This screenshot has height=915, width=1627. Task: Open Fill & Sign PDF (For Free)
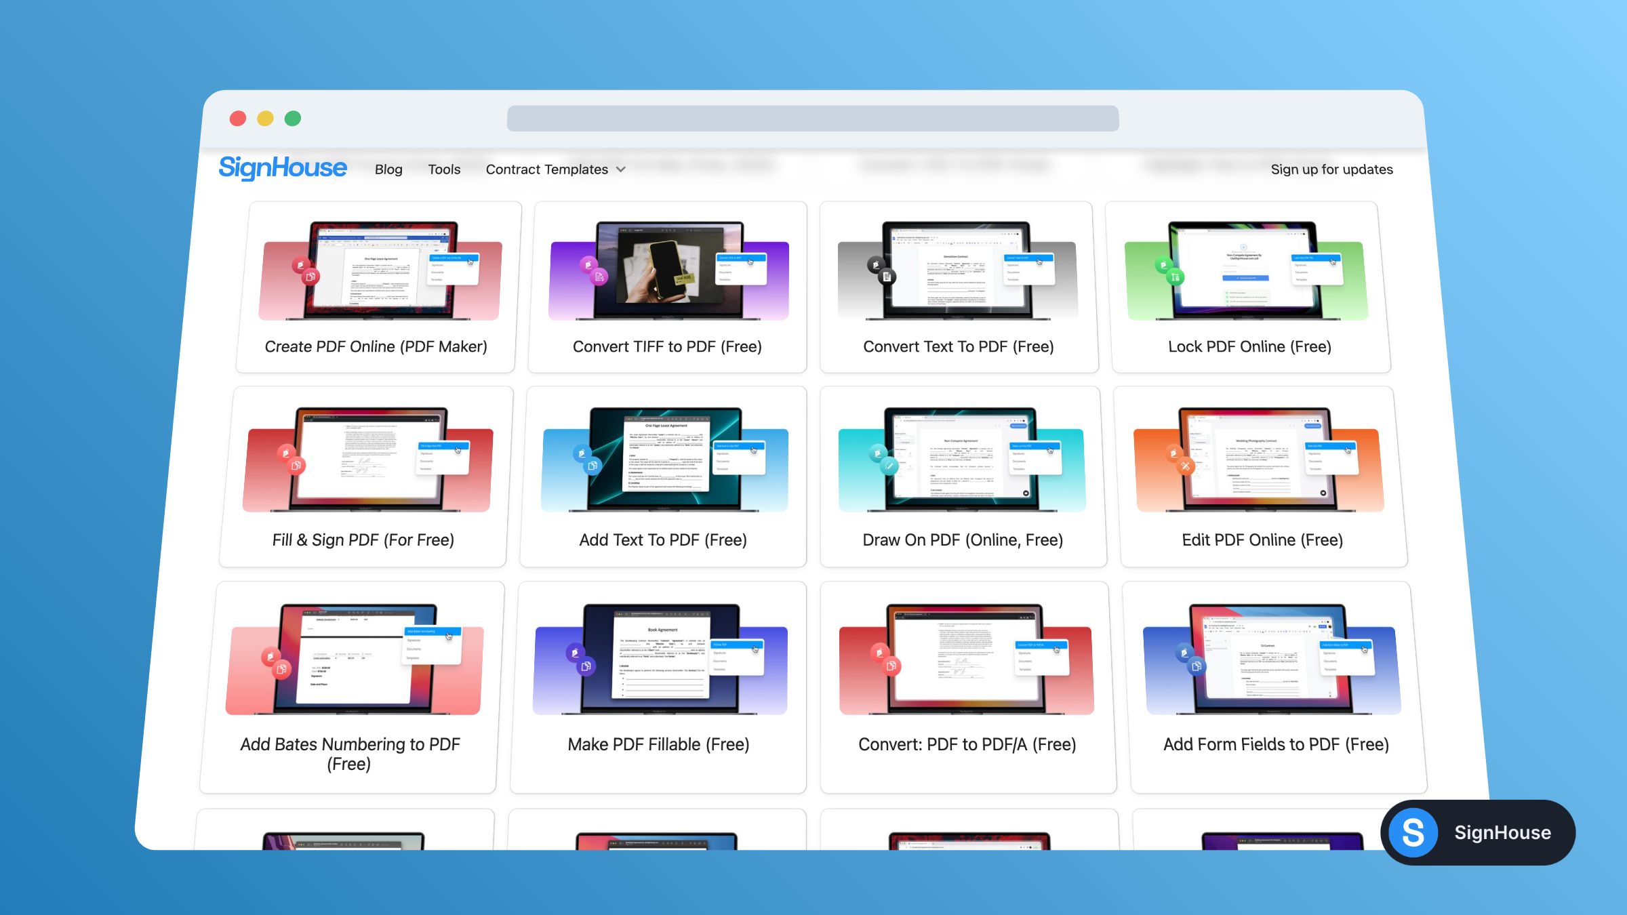(363, 540)
